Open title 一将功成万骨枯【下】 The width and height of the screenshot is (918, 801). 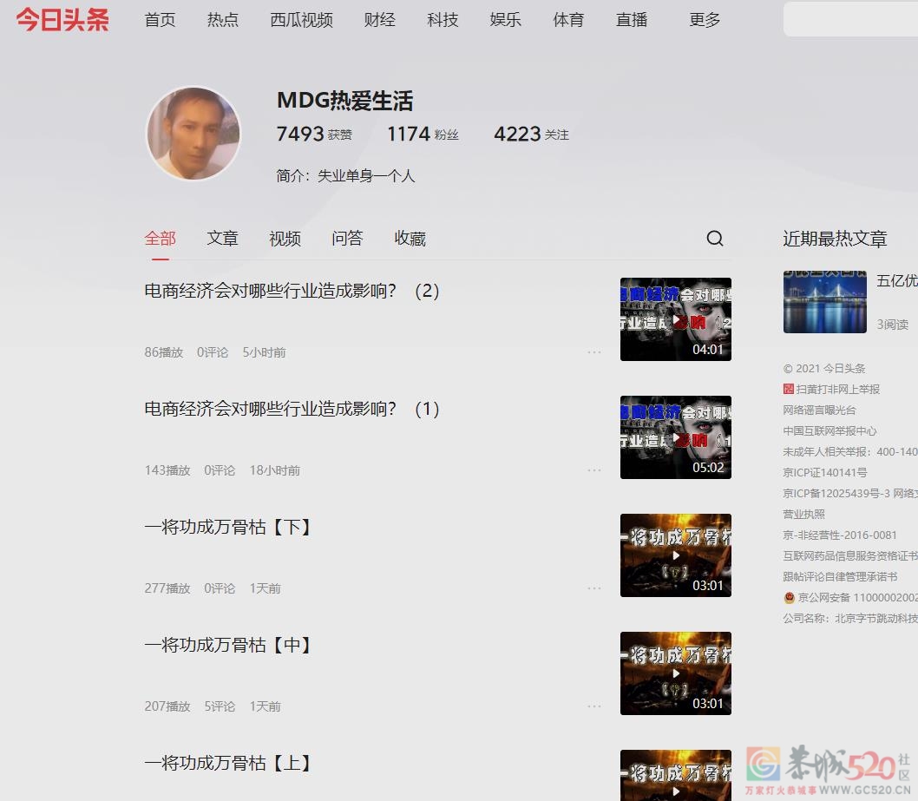[x=227, y=527]
